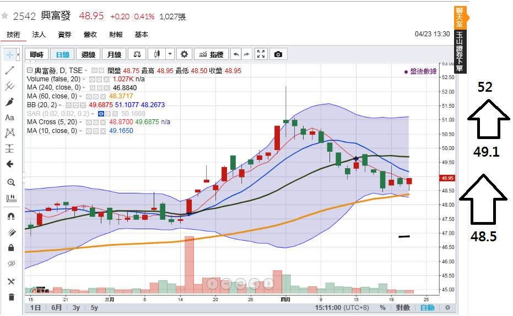Image resolution: width=513 pixels, height=316 pixels.
Task: Select the price range measurement tool
Action: [10, 148]
